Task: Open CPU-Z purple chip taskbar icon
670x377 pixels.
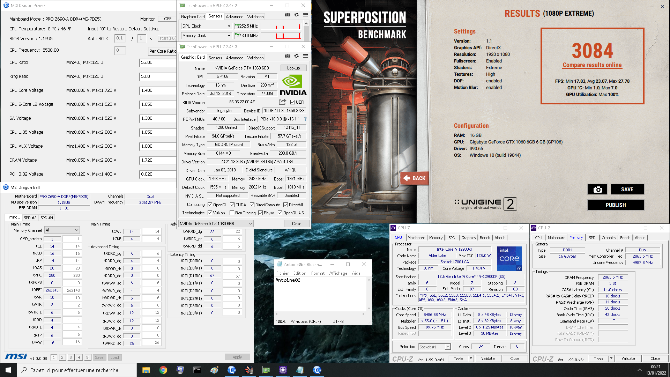Action: (x=283, y=370)
